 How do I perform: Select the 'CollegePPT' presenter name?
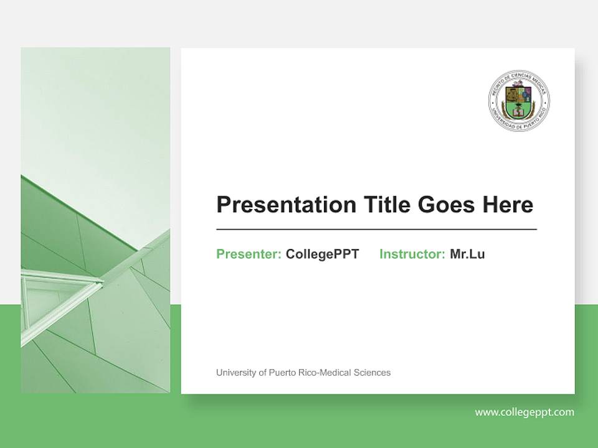(322, 254)
